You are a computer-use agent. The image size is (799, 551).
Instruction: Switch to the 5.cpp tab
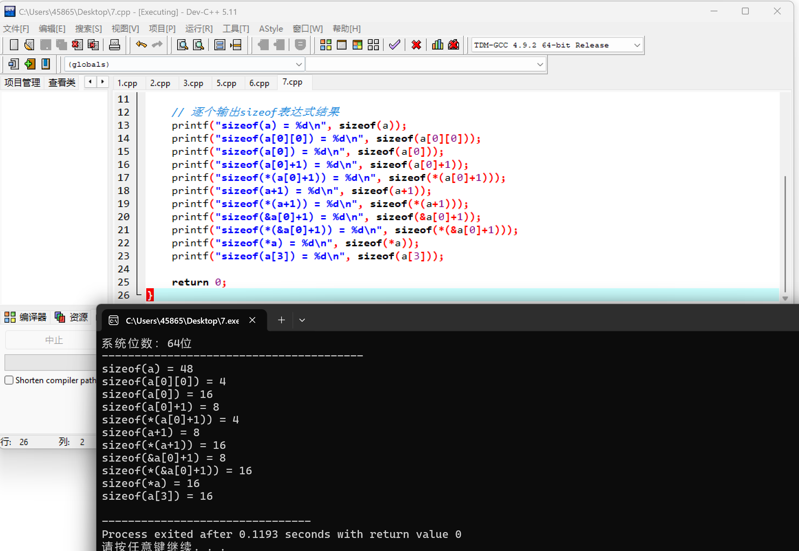click(x=226, y=83)
